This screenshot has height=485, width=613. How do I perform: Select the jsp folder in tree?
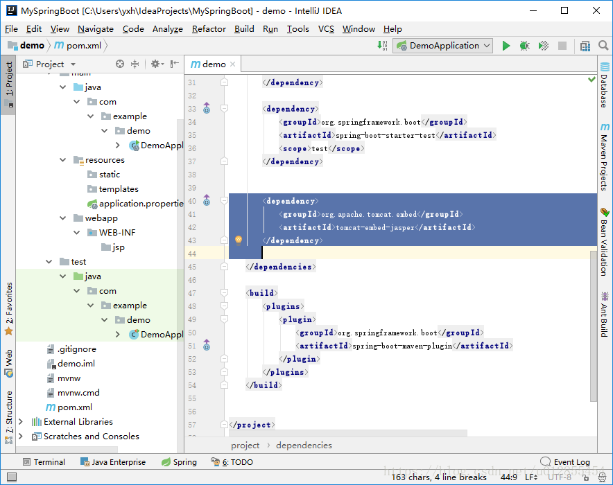pos(113,247)
